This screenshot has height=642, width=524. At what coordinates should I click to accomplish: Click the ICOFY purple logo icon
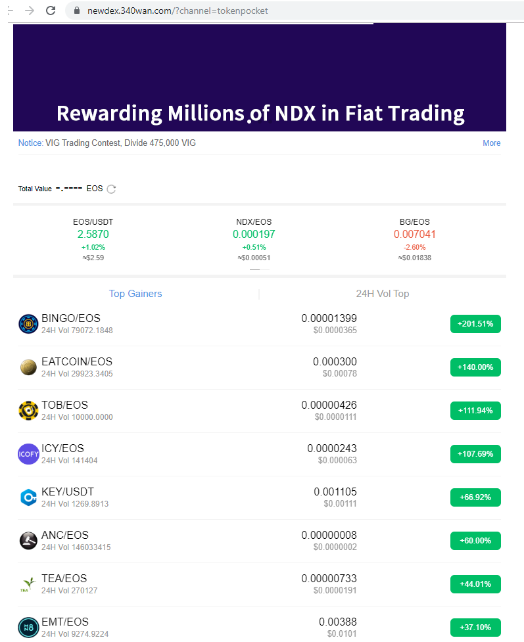coord(29,454)
